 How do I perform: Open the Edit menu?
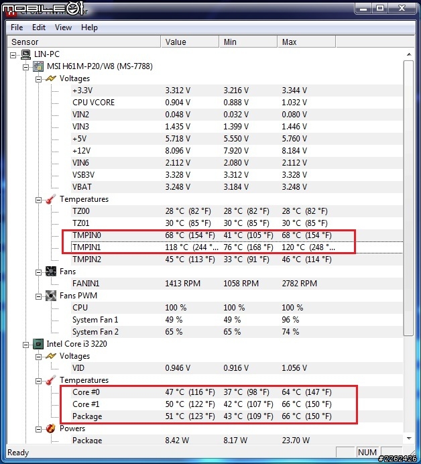tap(39, 27)
